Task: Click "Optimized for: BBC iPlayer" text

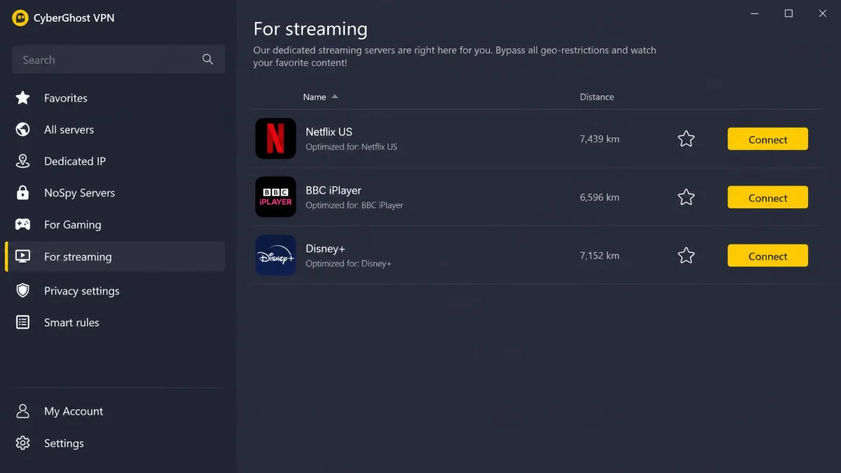Action: click(354, 205)
